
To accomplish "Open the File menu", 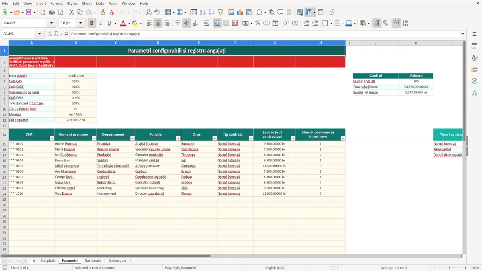I will (5, 3).
